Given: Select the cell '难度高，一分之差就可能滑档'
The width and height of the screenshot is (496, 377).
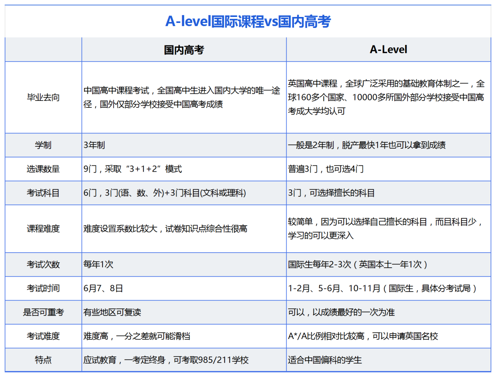Looking at the screenshot, I should tap(184, 336).
